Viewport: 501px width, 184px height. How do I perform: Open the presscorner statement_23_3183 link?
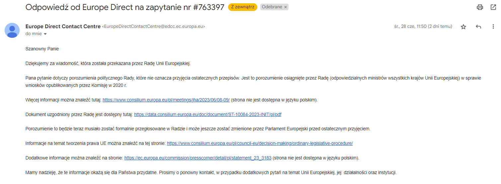coord(198,158)
